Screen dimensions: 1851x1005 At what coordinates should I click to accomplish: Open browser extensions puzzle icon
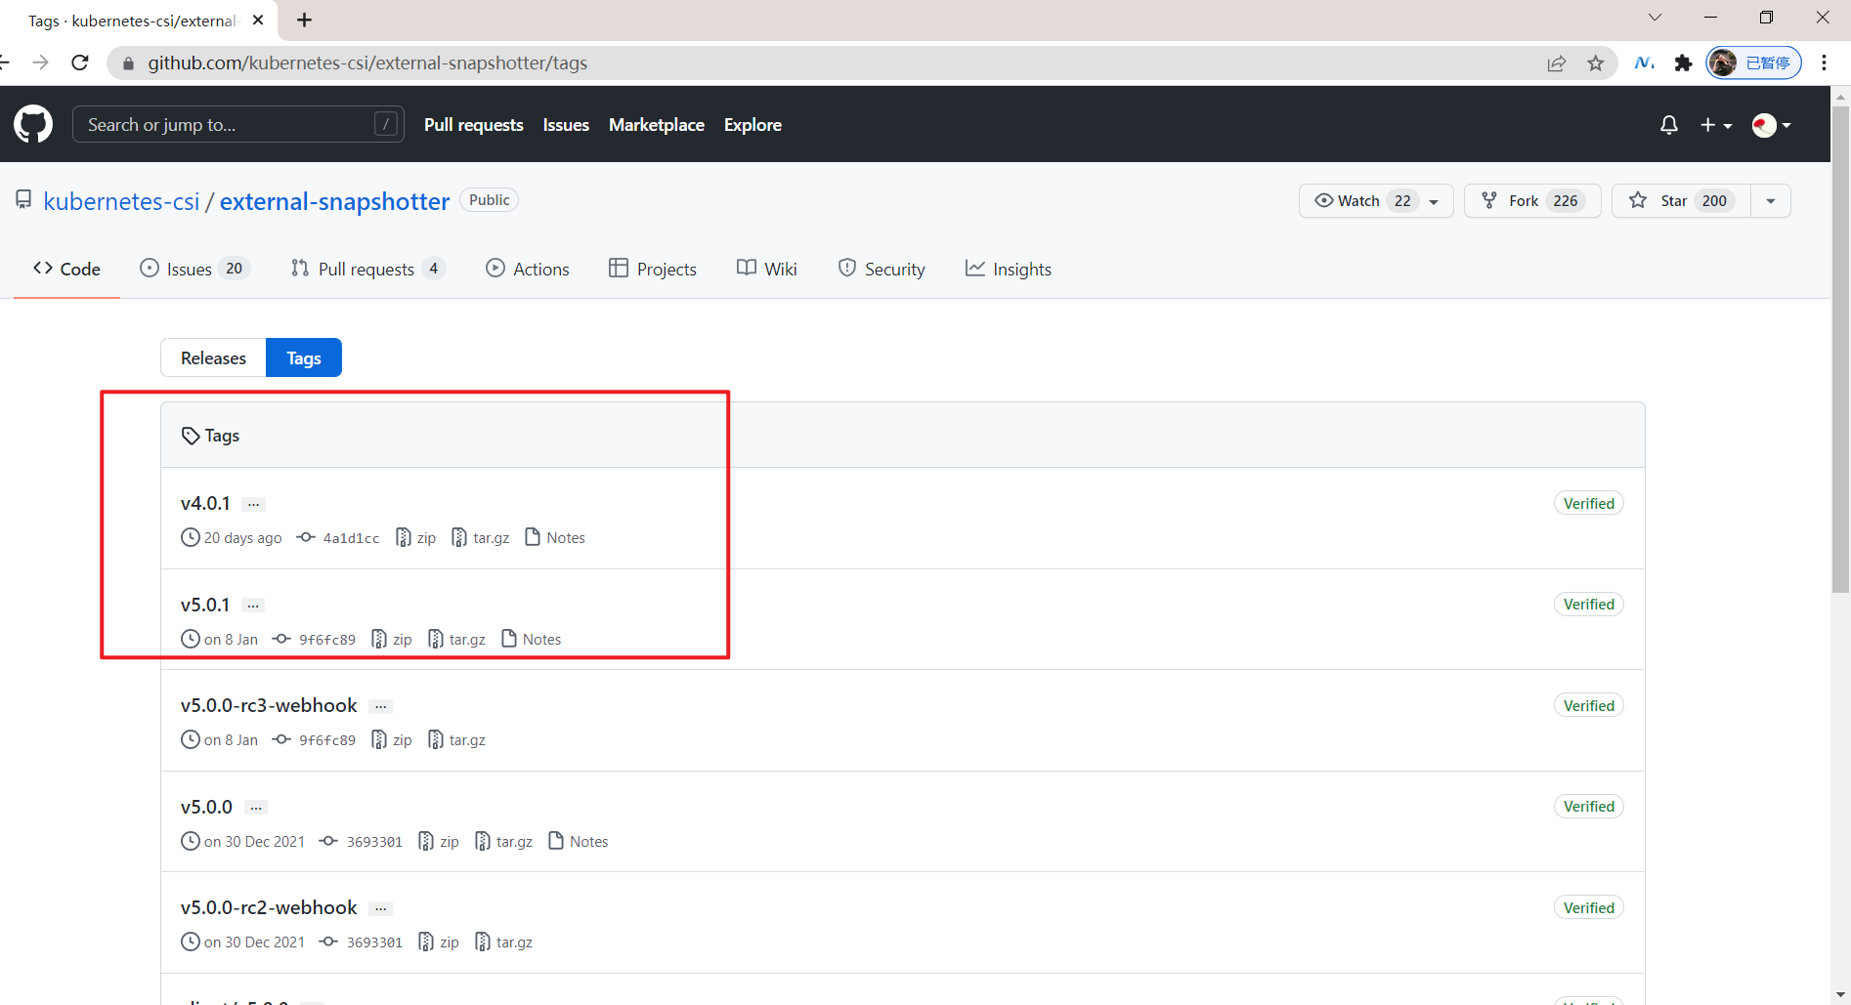click(x=1683, y=63)
